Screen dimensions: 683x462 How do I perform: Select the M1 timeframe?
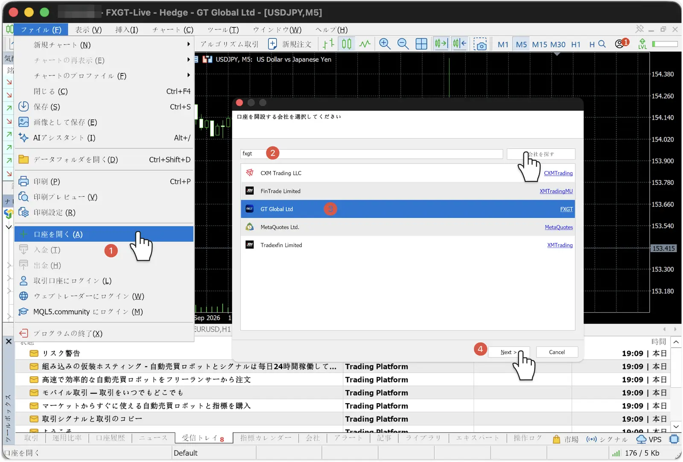pos(503,44)
